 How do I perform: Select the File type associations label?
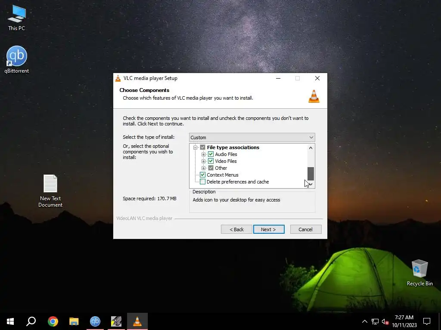(x=233, y=147)
